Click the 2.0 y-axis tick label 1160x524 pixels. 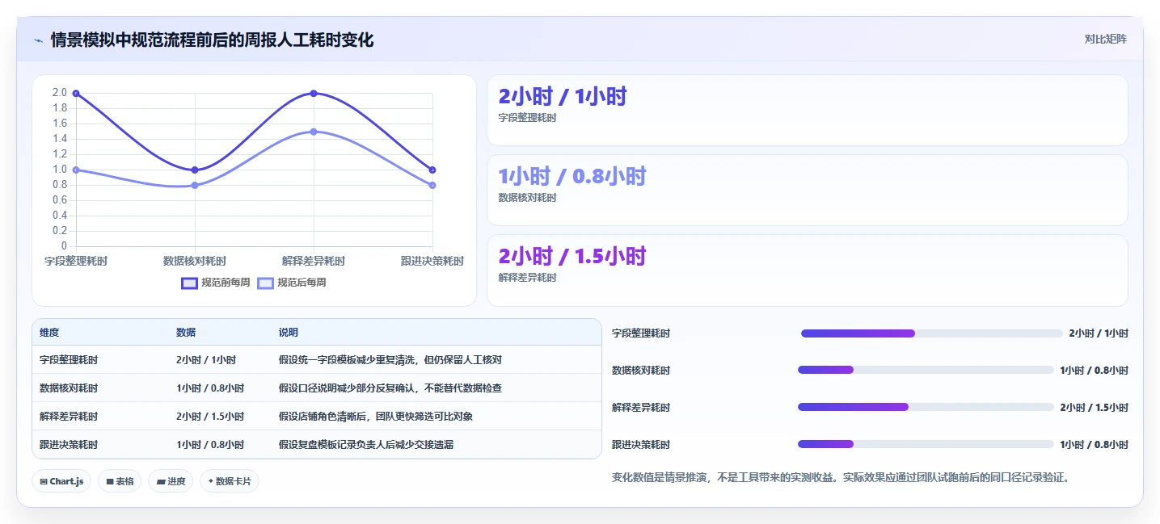[59, 93]
